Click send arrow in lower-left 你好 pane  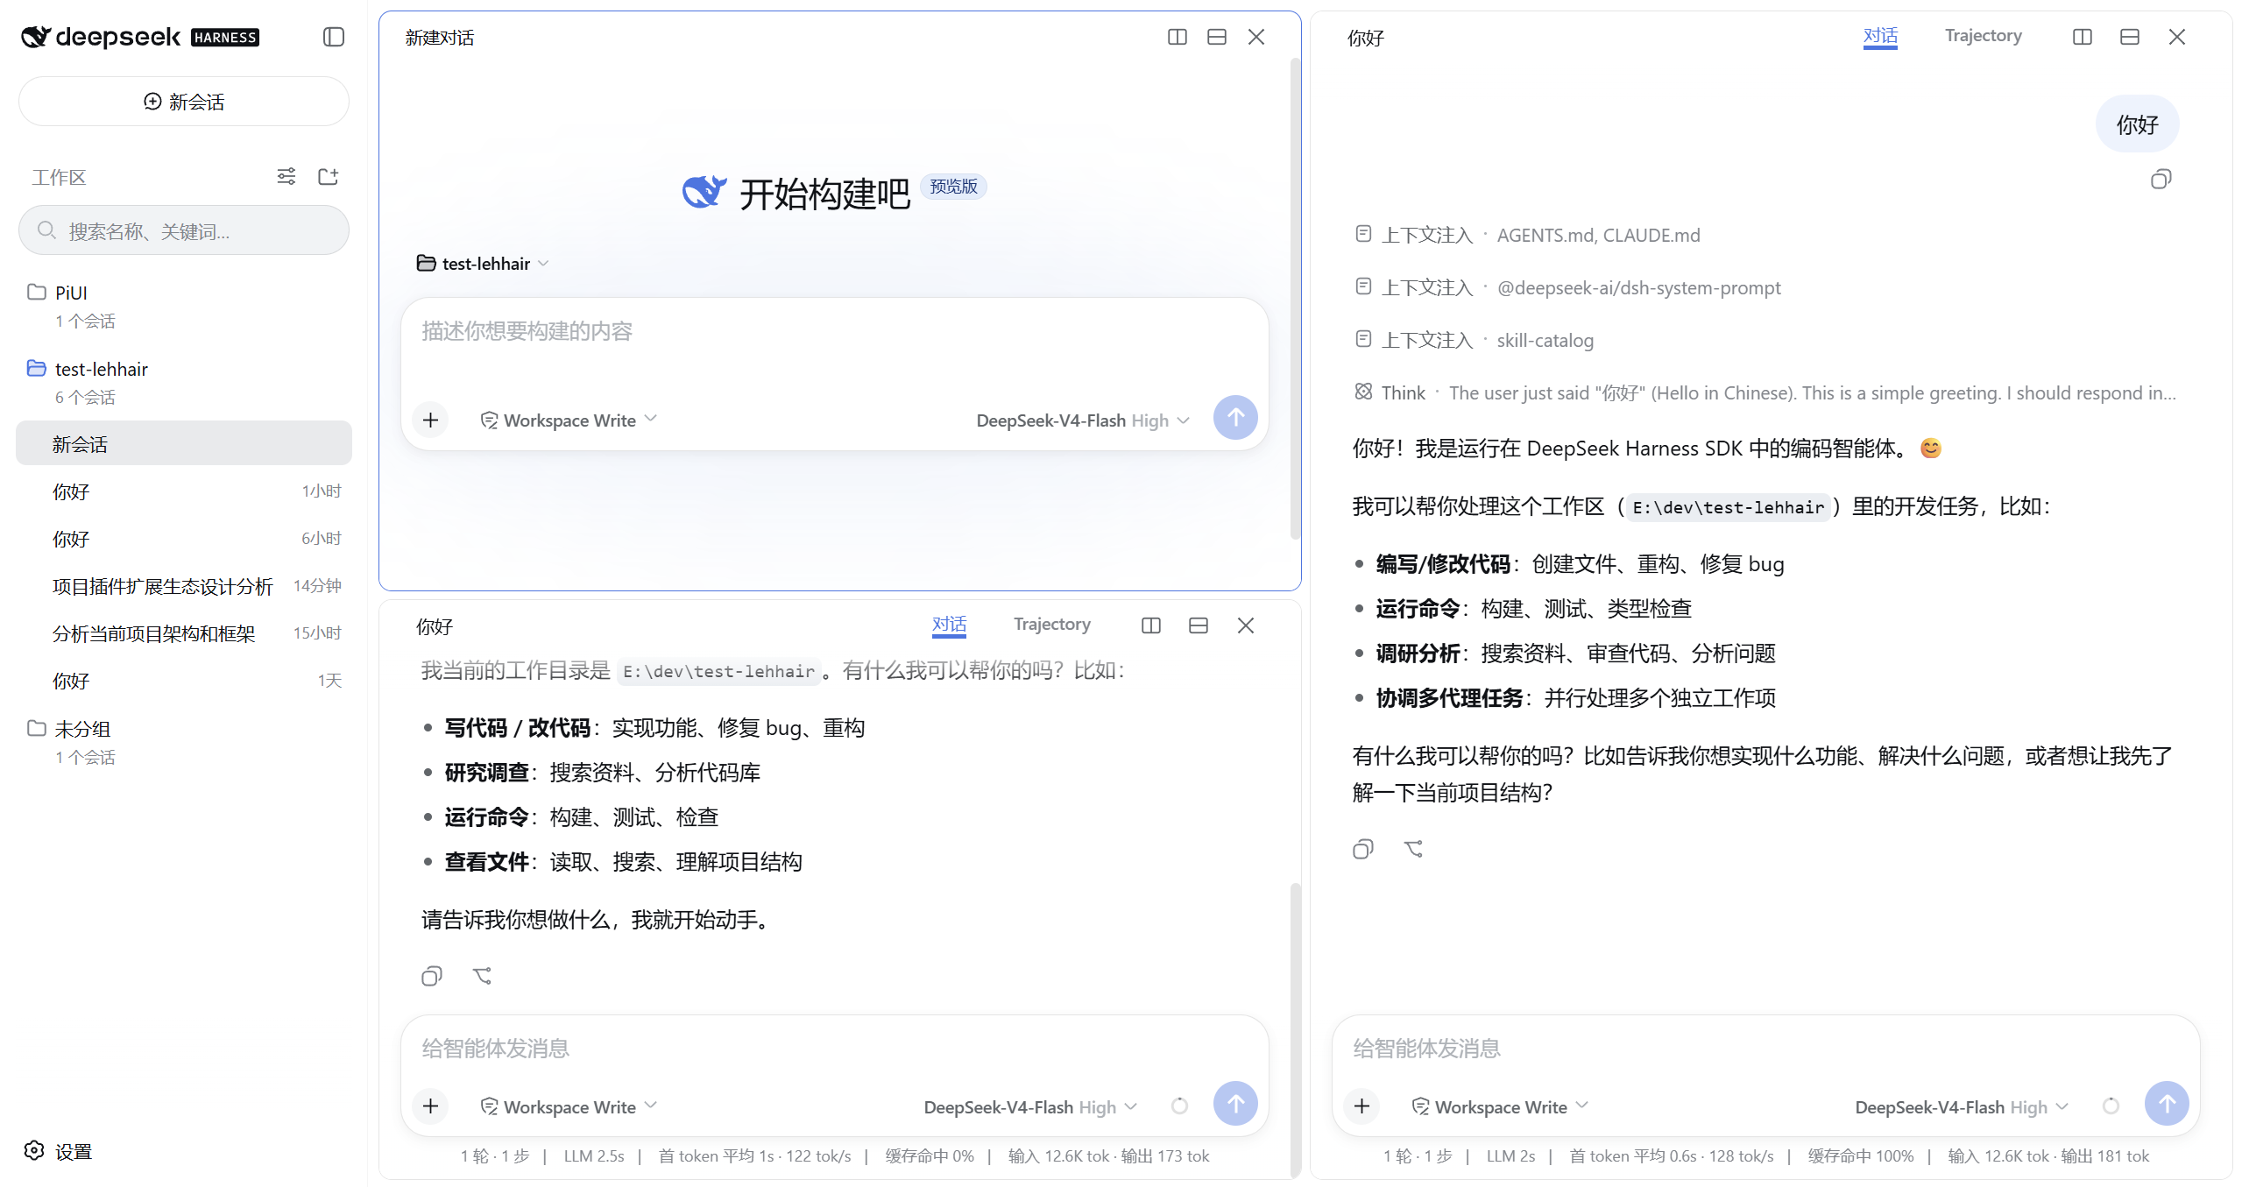[x=1235, y=1105]
